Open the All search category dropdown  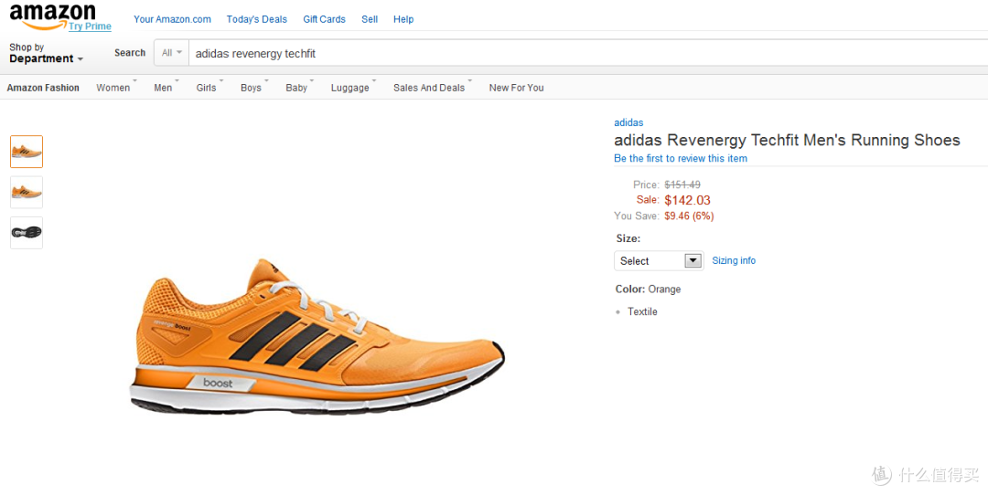pyautogui.click(x=171, y=53)
